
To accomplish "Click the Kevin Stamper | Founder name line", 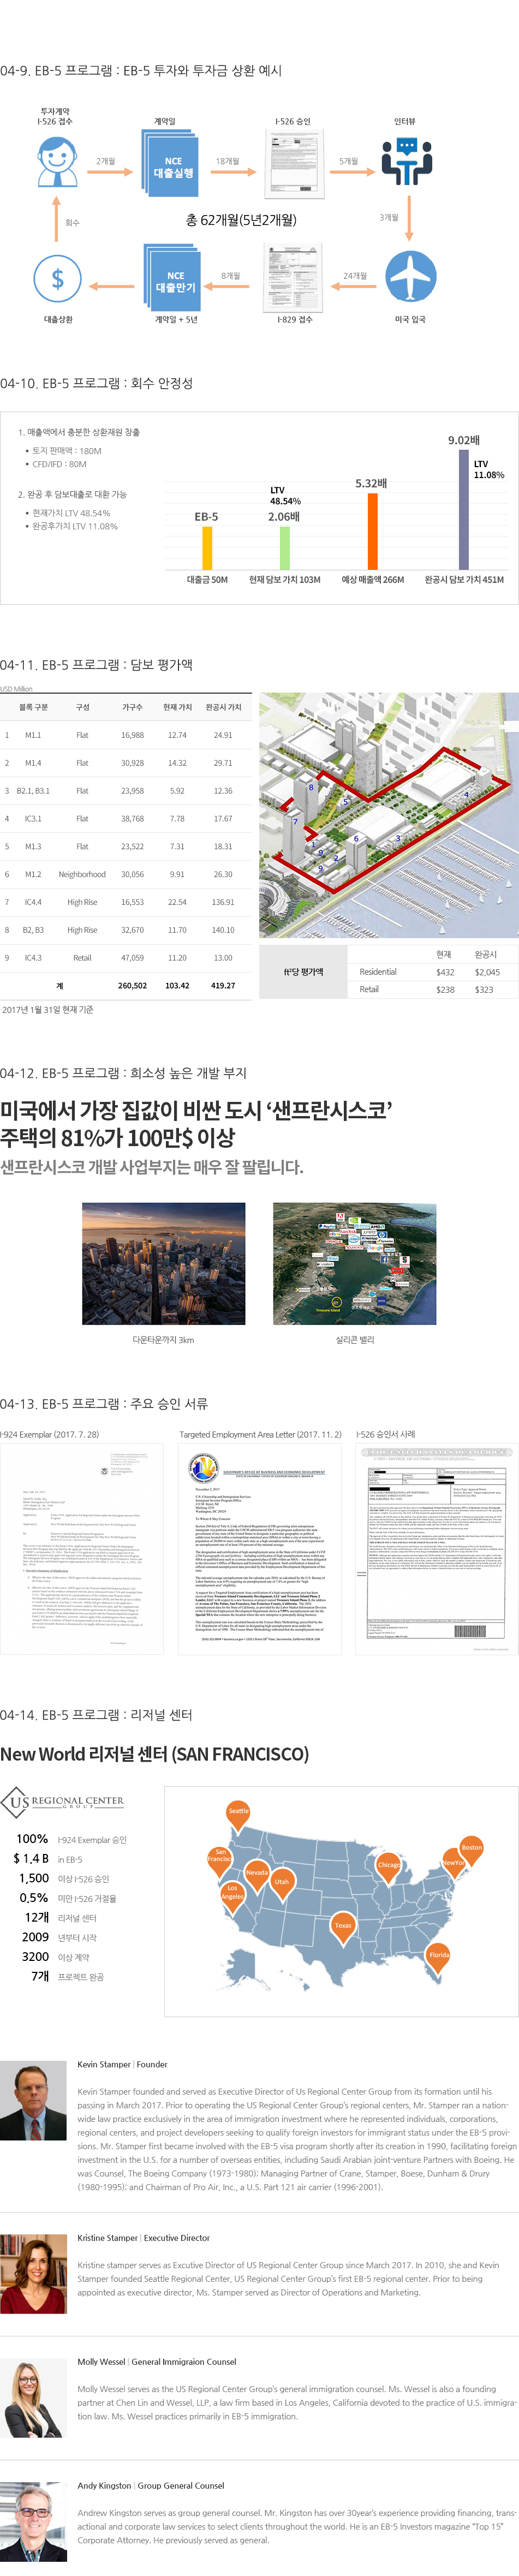I will (x=122, y=2064).
